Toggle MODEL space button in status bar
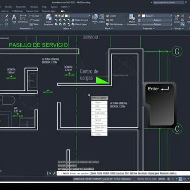 [162, 179]
